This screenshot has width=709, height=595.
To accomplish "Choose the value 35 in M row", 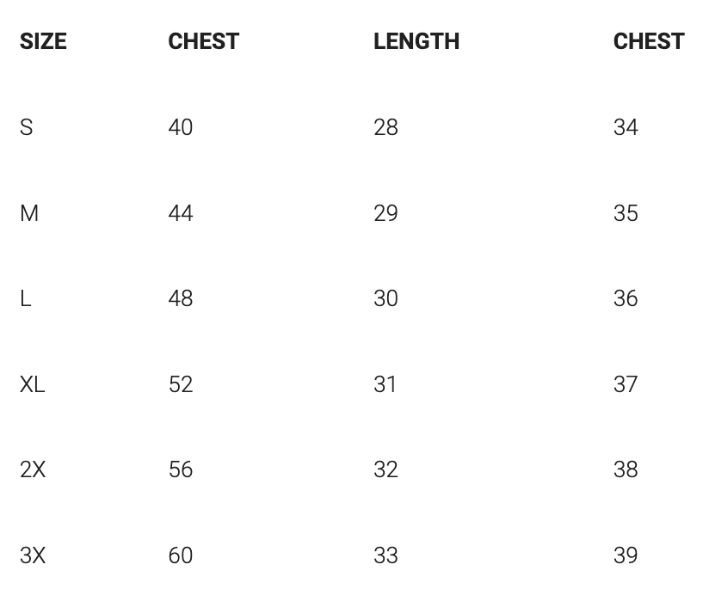I will point(626,213).
